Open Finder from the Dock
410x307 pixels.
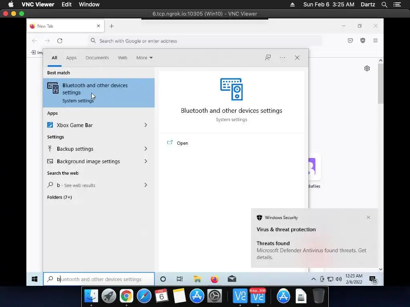[91, 296]
